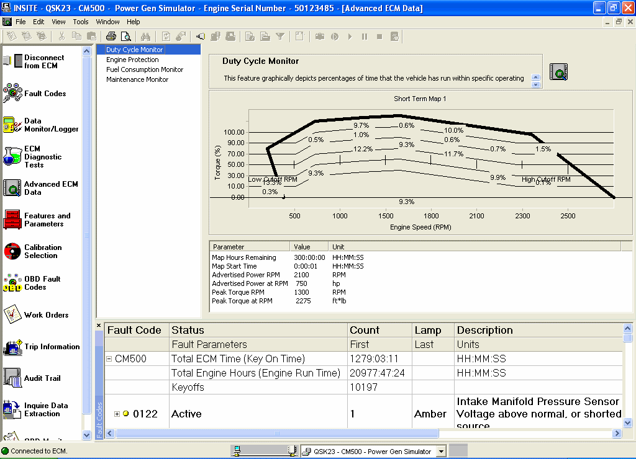
Task: Select Advanced ECM Data in the sidebar
Action: pyautogui.click(x=40, y=188)
